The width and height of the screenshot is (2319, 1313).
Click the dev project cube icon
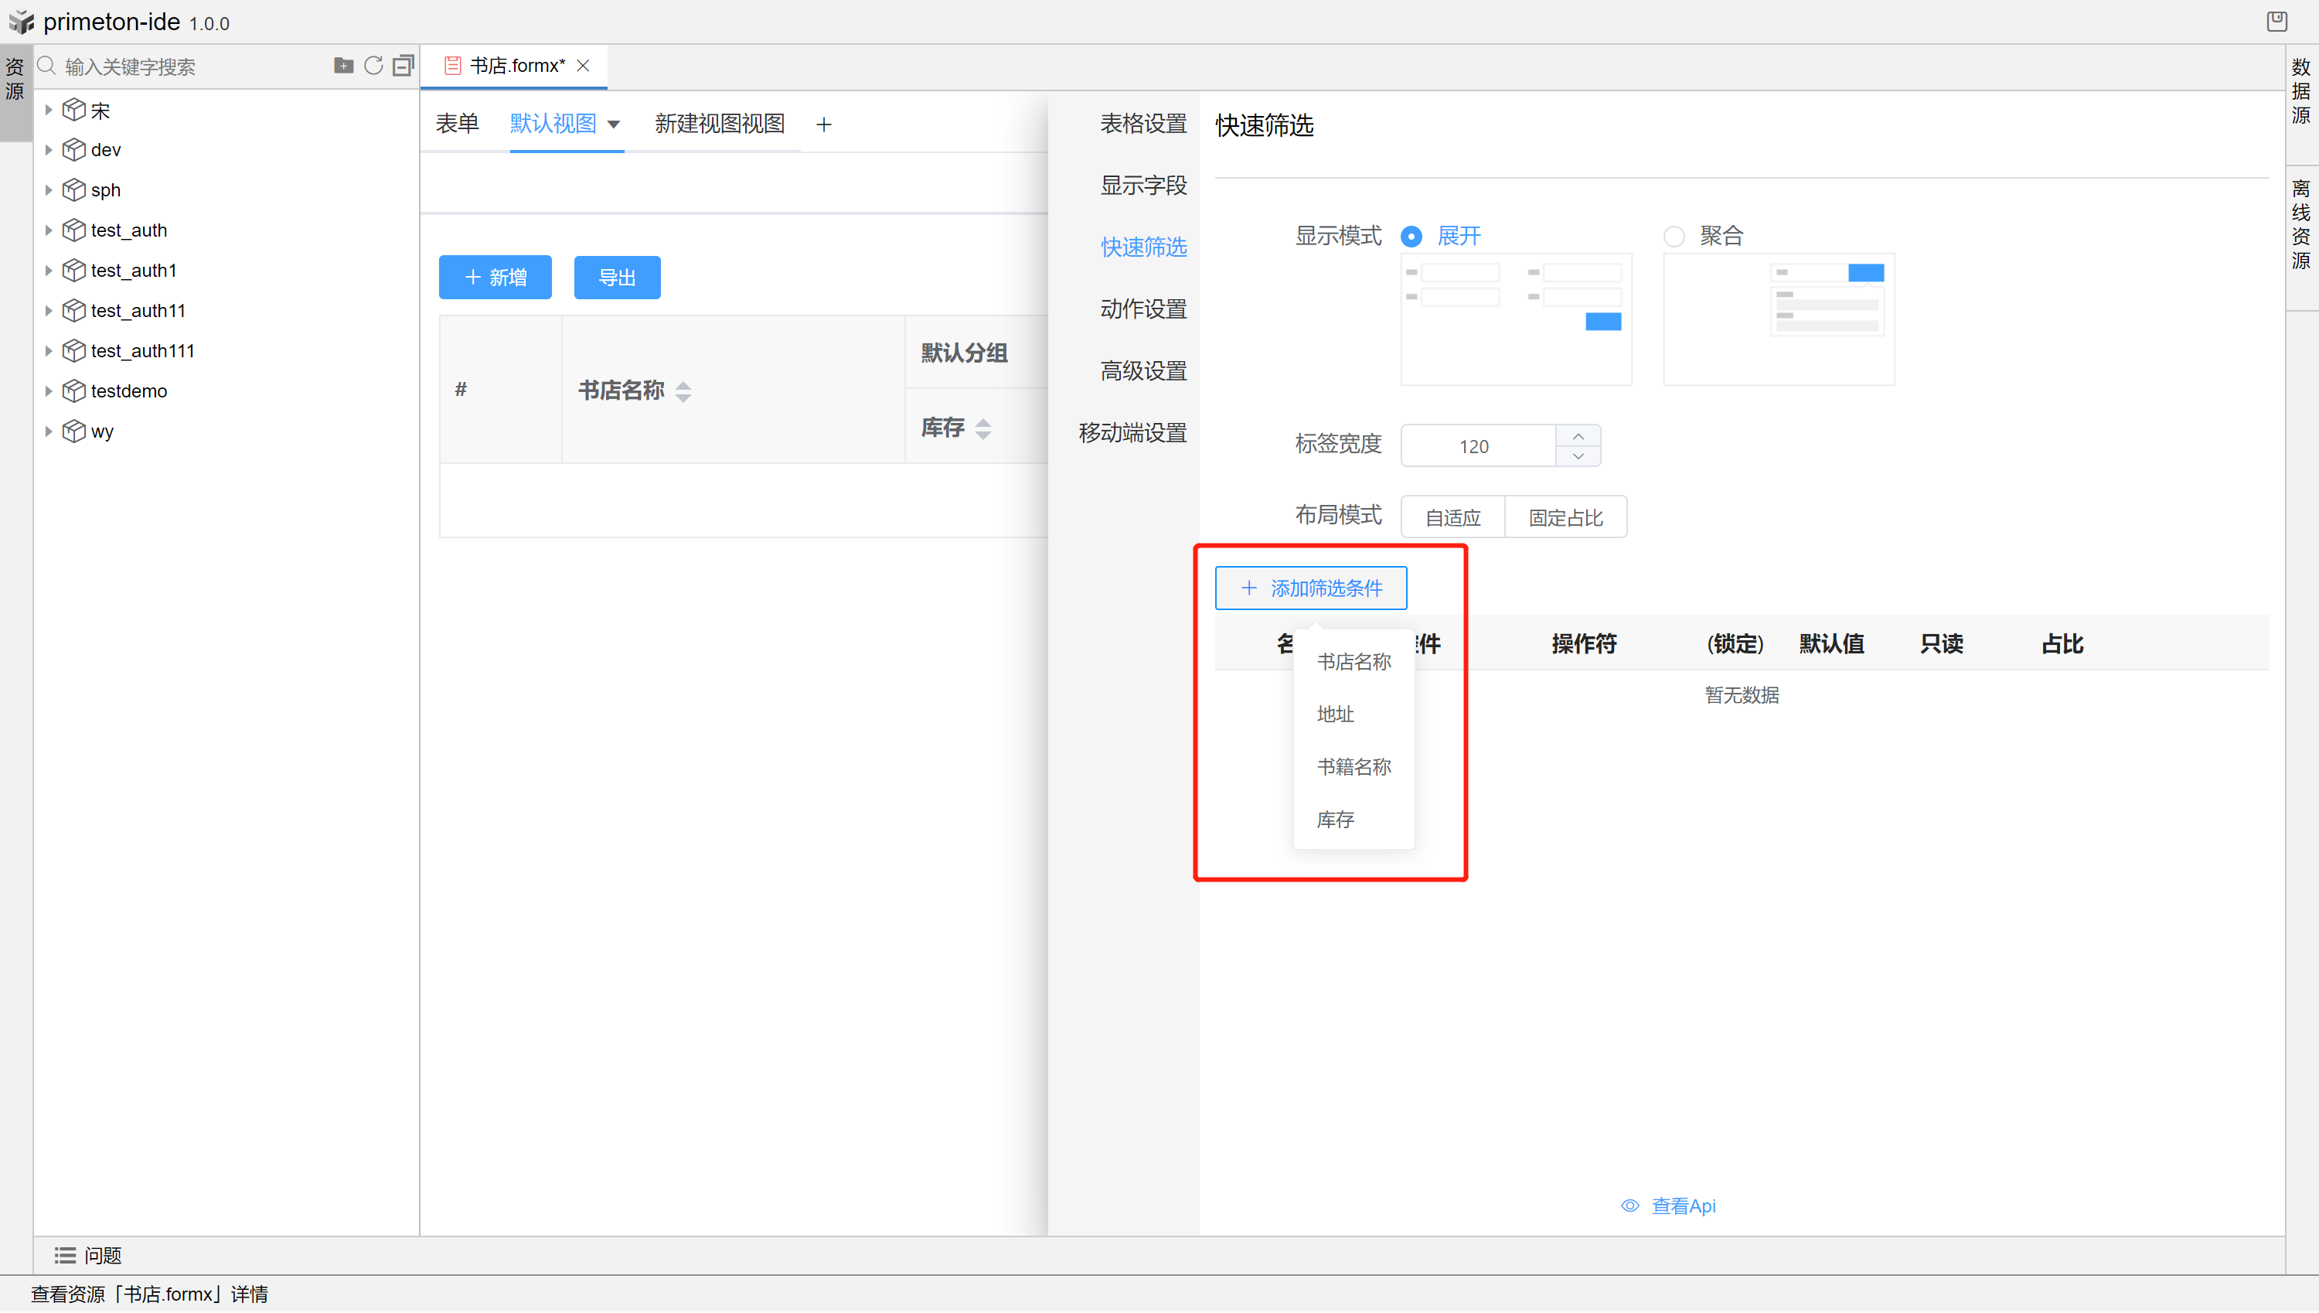(x=74, y=150)
